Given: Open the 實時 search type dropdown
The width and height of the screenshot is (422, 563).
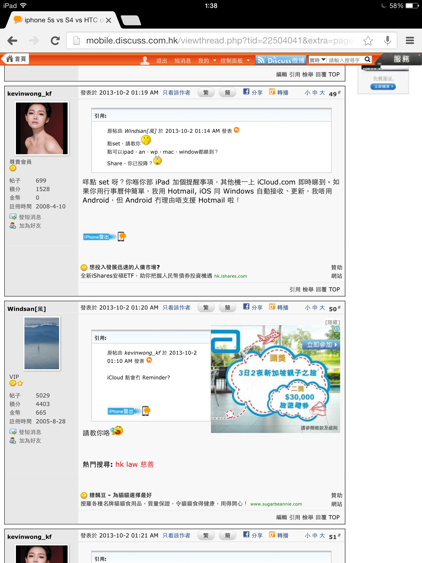Looking at the screenshot, I should (317, 60).
